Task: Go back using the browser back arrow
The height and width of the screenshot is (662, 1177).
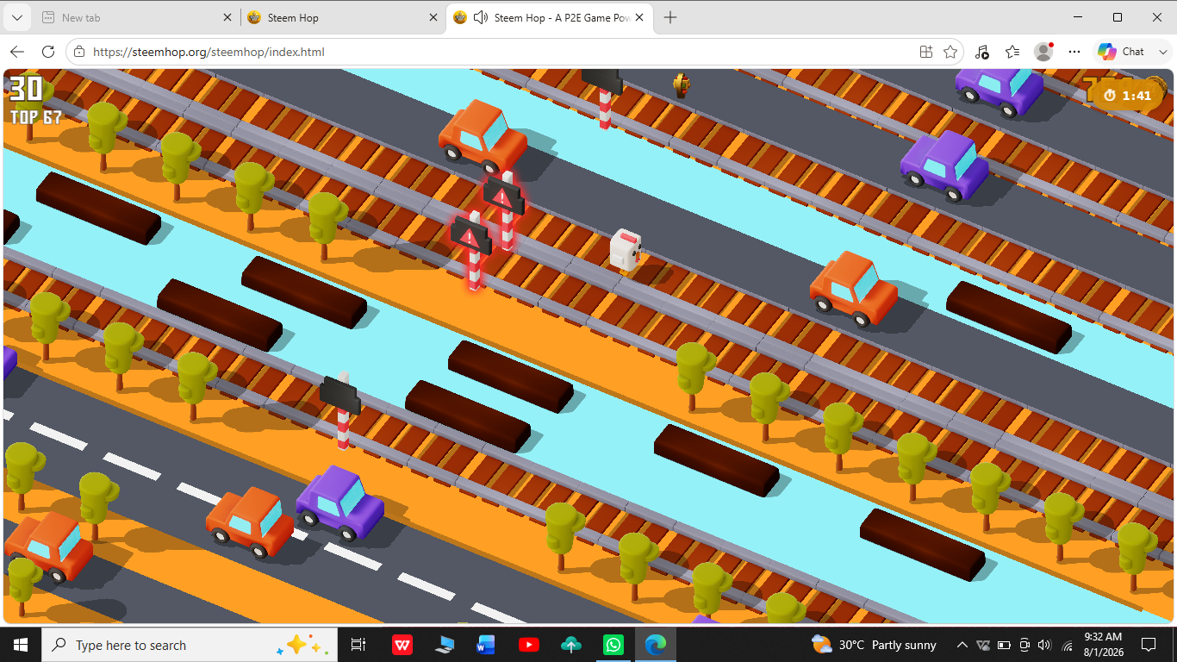Action: [17, 52]
